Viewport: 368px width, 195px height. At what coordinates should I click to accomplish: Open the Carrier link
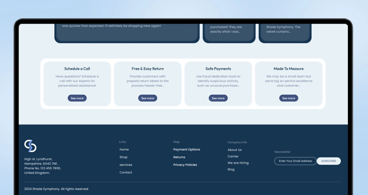(x=233, y=156)
